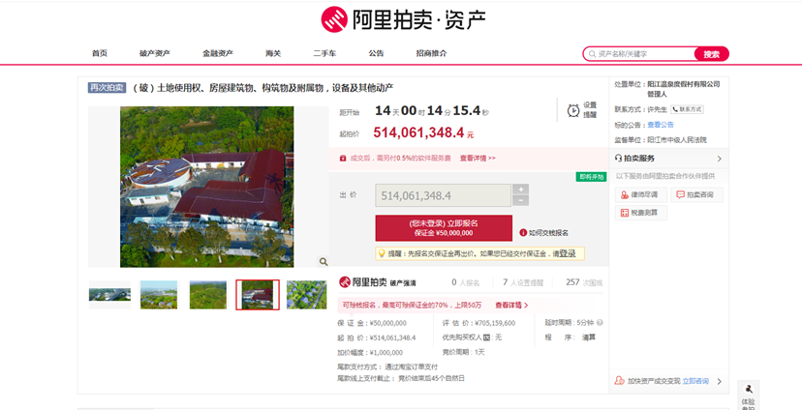Click the 257 次围观 count
The image size is (802, 410).
pyautogui.click(x=584, y=282)
